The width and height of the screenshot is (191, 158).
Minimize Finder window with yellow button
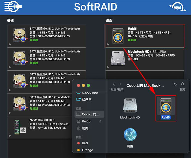point(83,85)
